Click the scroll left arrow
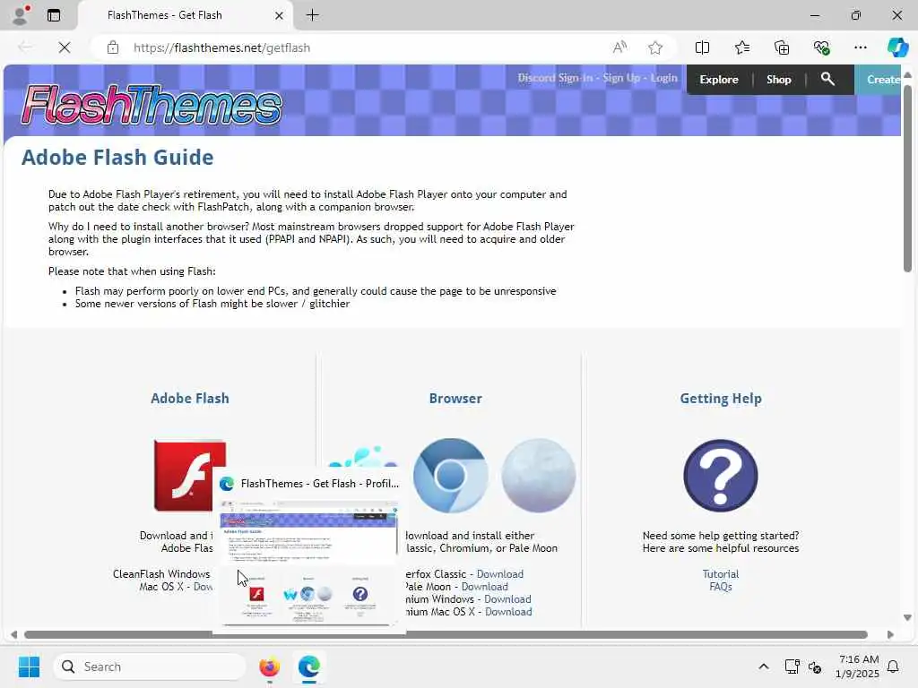The width and height of the screenshot is (918, 688). pyautogui.click(x=13, y=635)
